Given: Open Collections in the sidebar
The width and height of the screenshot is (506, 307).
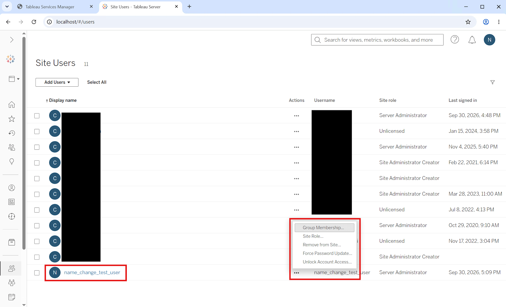Looking at the screenshot, I should click(12, 202).
